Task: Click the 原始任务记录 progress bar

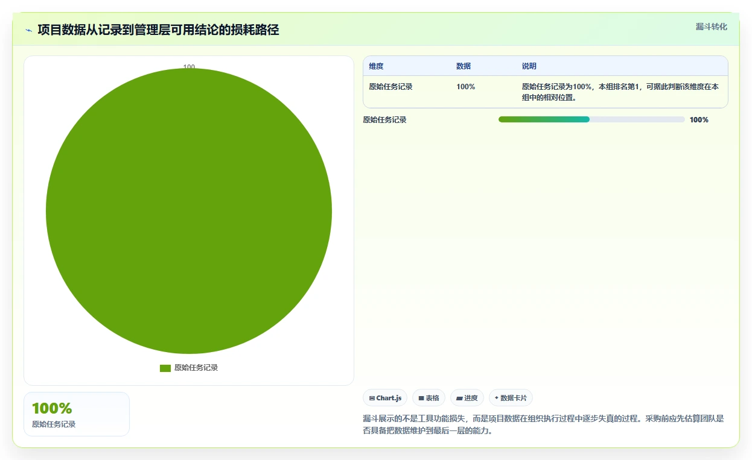Action: click(x=591, y=119)
